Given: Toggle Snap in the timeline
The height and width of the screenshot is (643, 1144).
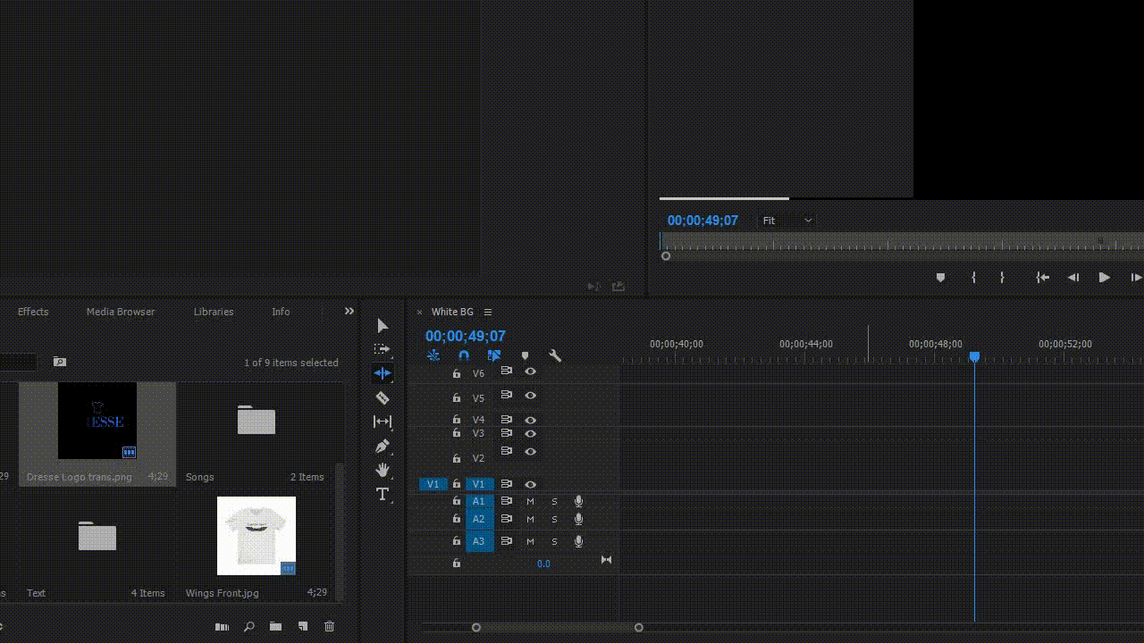Looking at the screenshot, I should click(464, 355).
